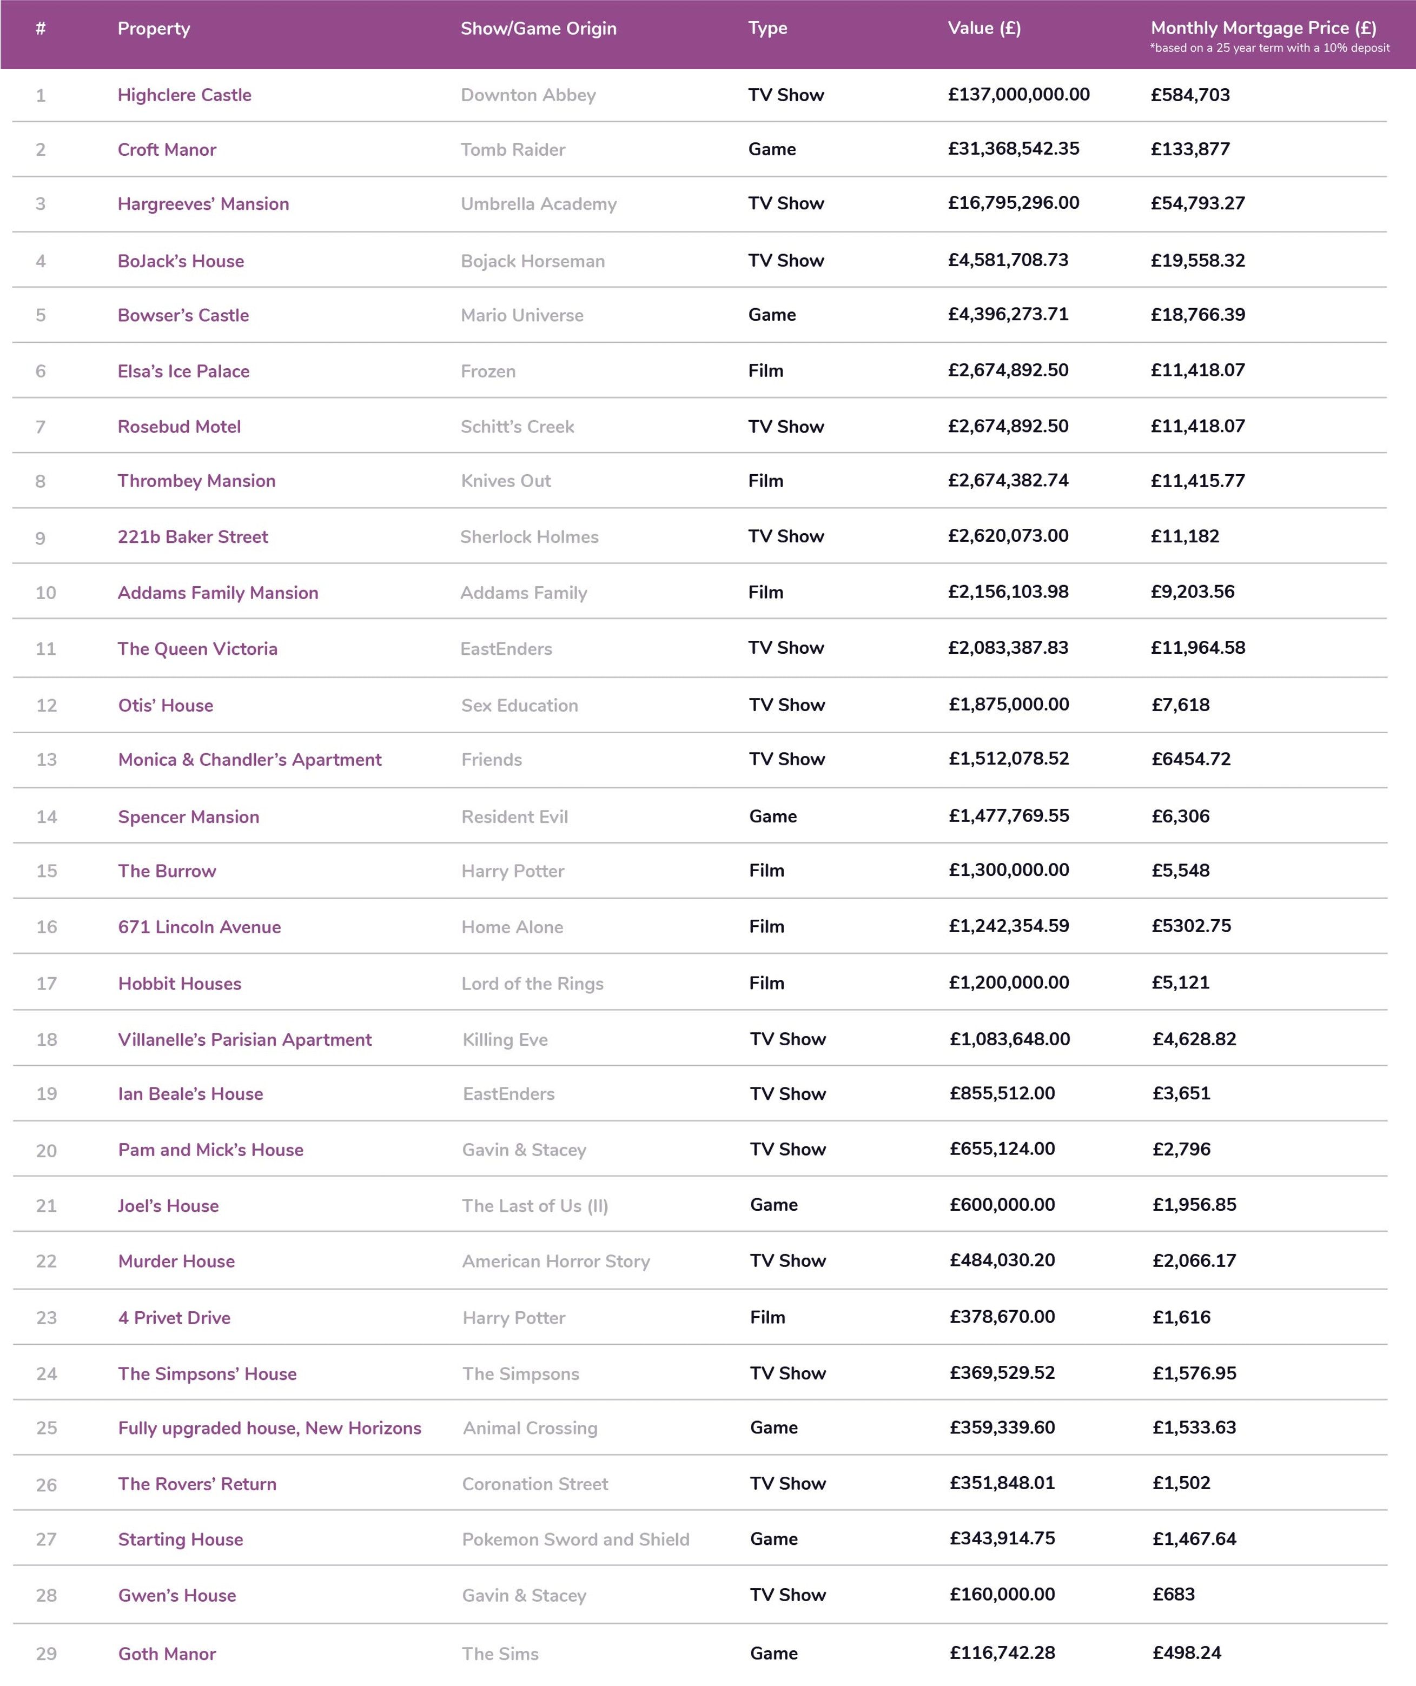Open the Bowser's Castle link

point(182,316)
